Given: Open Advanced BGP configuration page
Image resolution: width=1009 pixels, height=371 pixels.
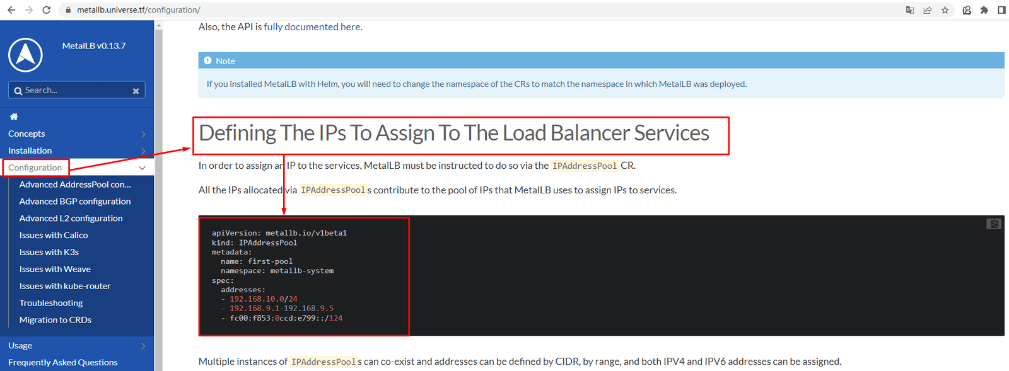Looking at the screenshot, I should 75,202.
